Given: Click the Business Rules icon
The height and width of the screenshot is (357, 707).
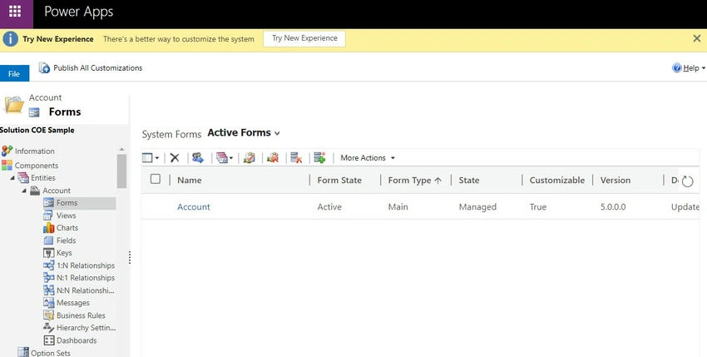Looking at the screenshot, I should point(48,315).
